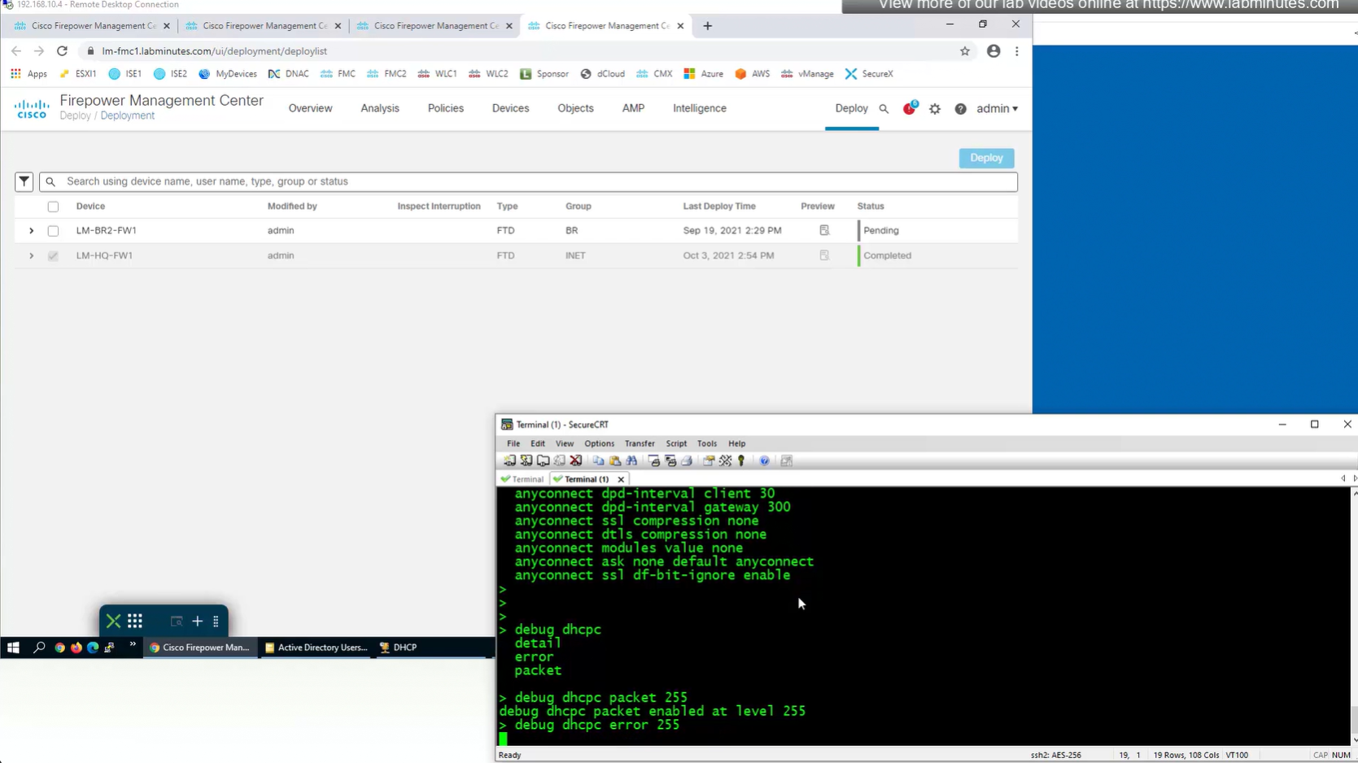Click the SecureCRT Disconnect toolbar icon

point(576,461)
